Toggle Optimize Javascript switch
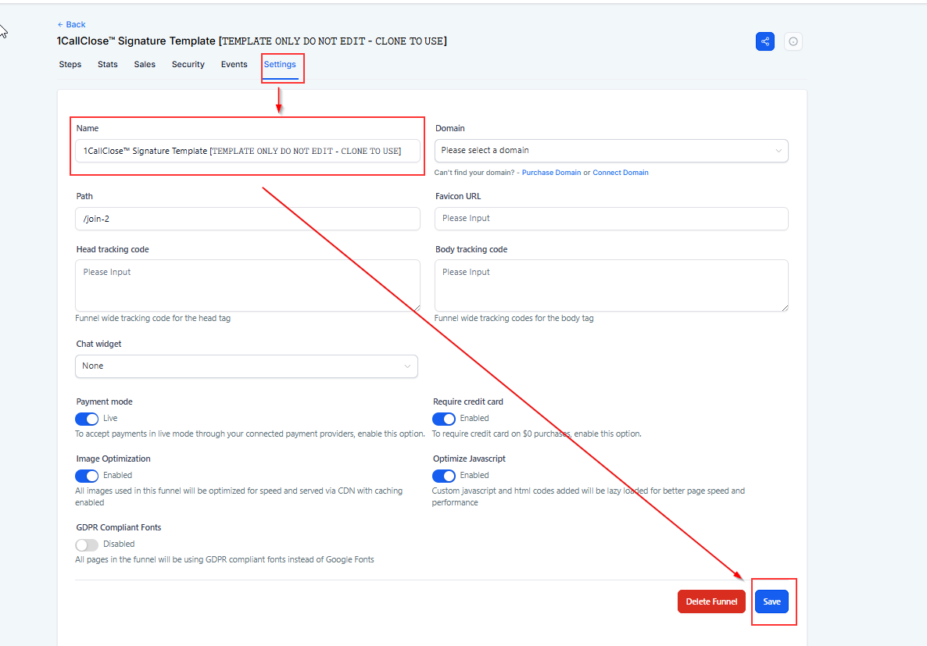The height and width of the screenshot is (646, 927). pyautogui.click(x=443, y=476)
